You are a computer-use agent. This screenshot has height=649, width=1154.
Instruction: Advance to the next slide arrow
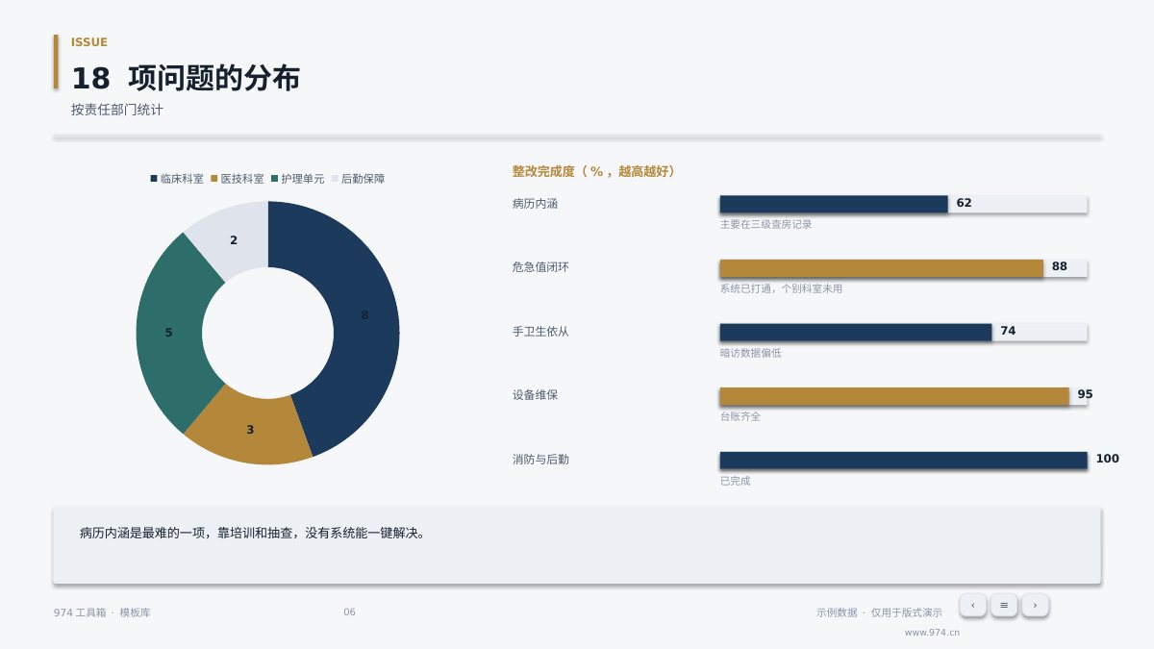(x=1035, y=605)
